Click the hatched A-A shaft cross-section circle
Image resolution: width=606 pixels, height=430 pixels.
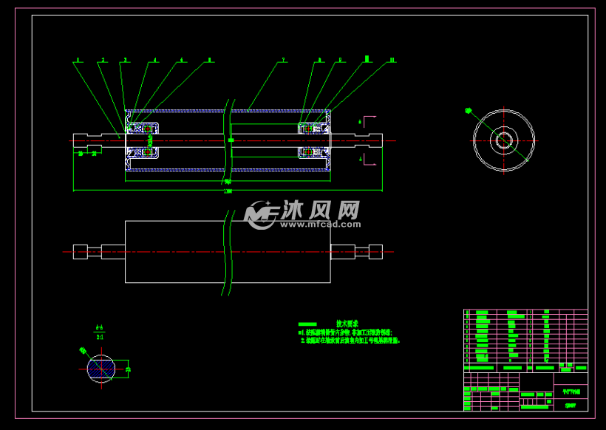[x=101, y=369]
